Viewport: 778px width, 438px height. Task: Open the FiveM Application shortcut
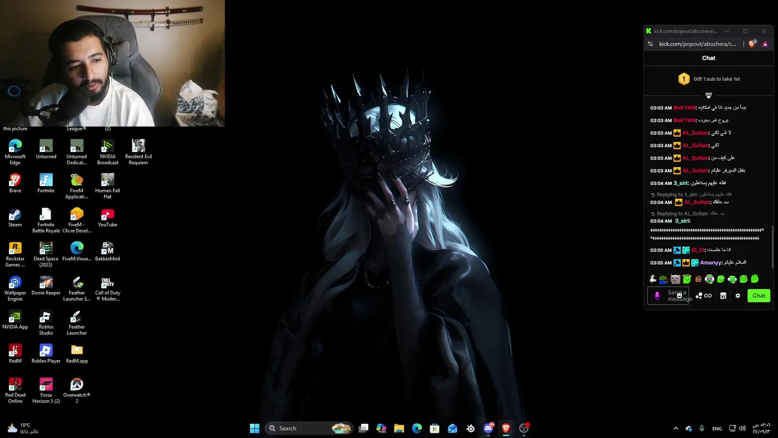point(77,186)
